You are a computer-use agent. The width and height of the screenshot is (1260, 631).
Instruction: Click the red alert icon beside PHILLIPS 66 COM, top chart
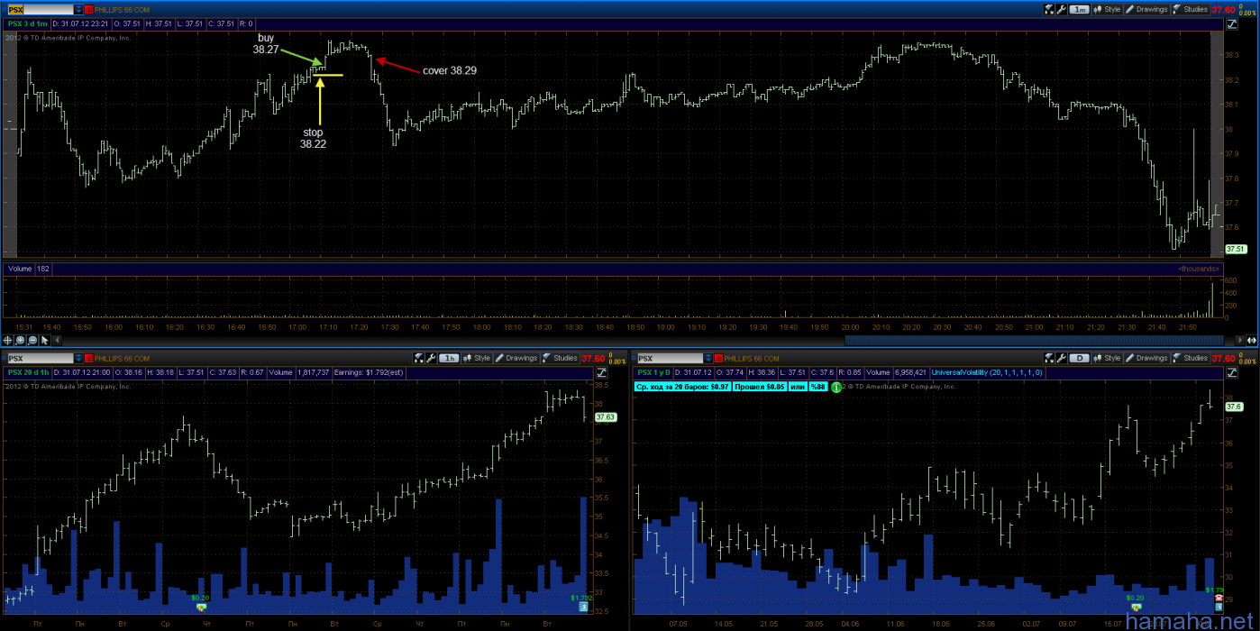click(88, 9)
